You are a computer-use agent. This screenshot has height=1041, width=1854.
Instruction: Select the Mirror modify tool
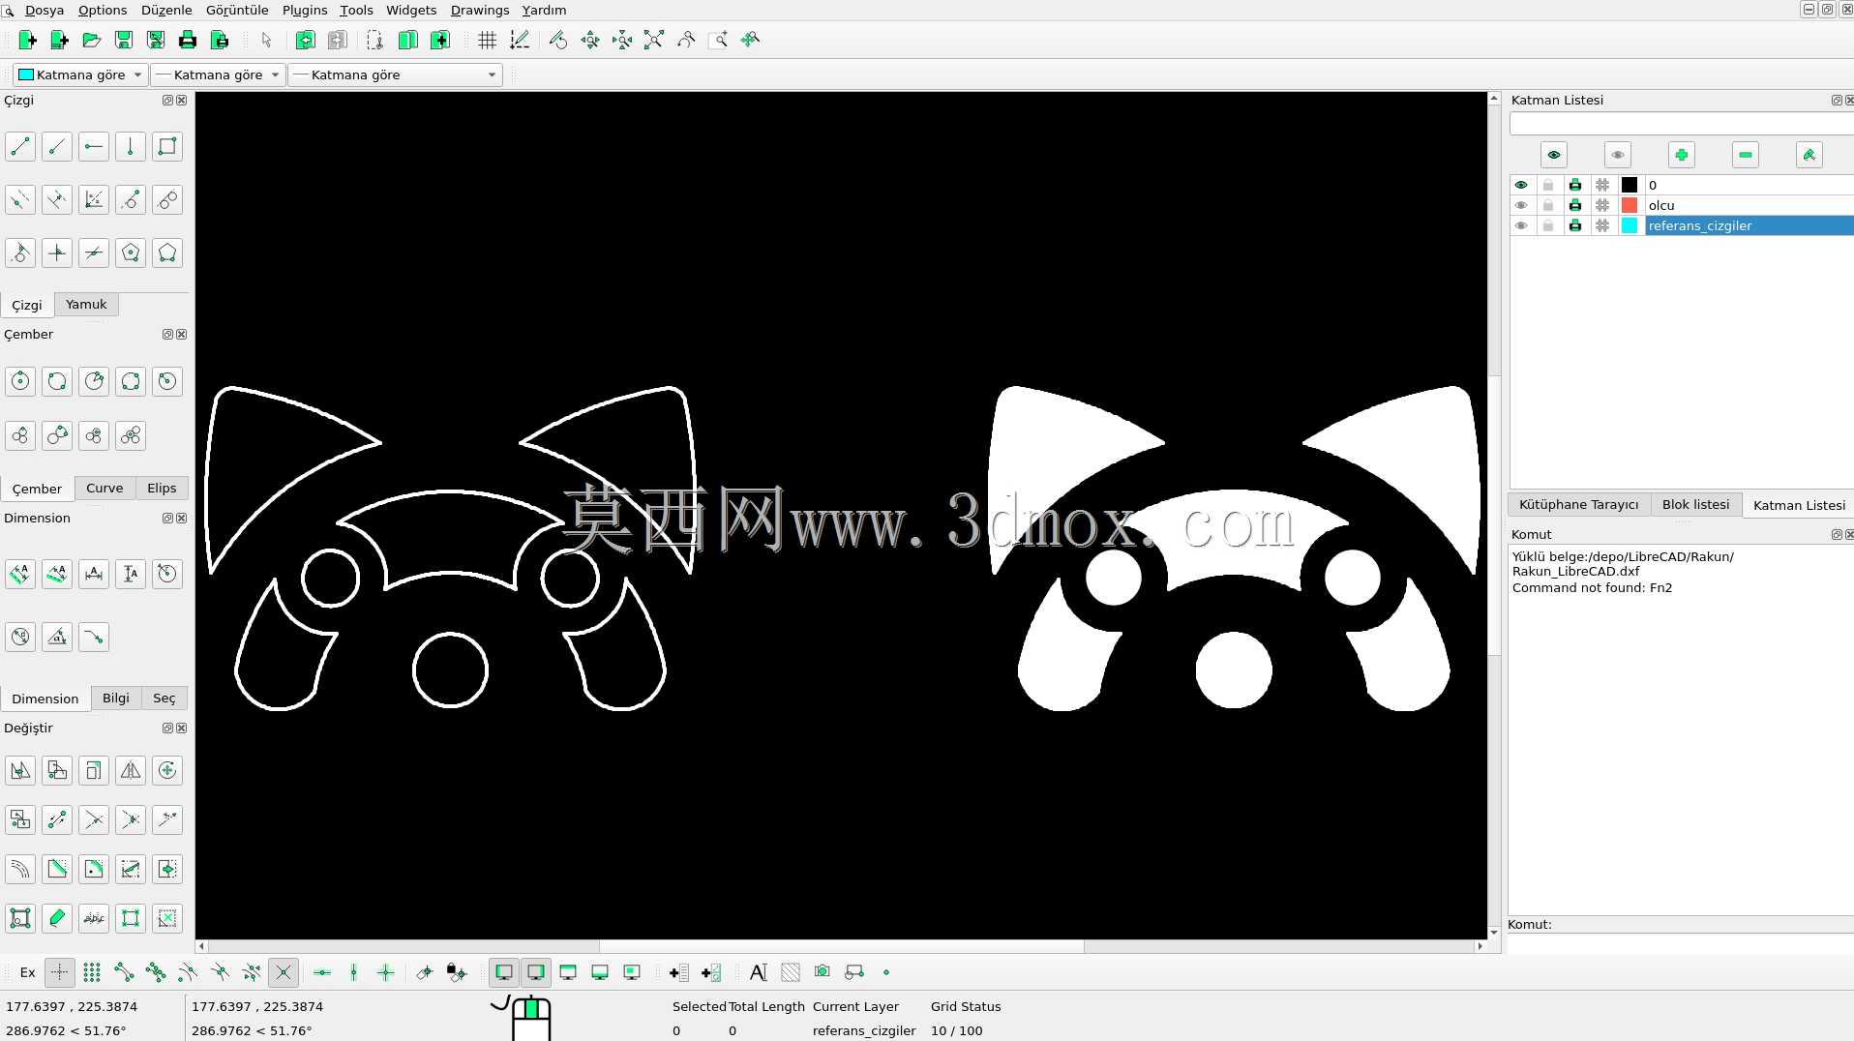pyautogui.click(x=131, y=770)
